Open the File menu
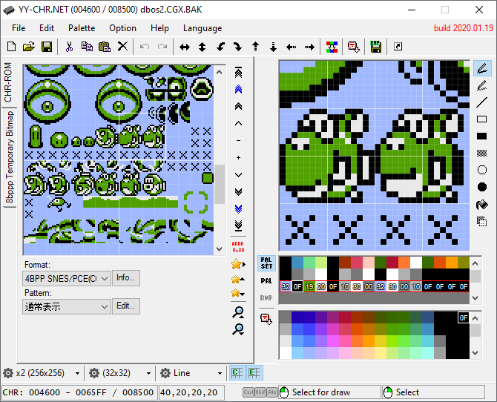 click(19, 28)
